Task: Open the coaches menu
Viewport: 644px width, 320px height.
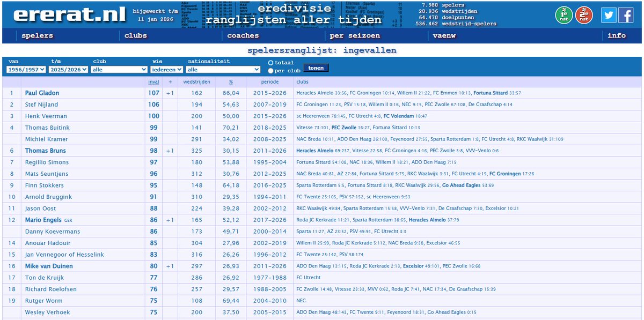Action: pyautogui.click(x=243, y=36)
